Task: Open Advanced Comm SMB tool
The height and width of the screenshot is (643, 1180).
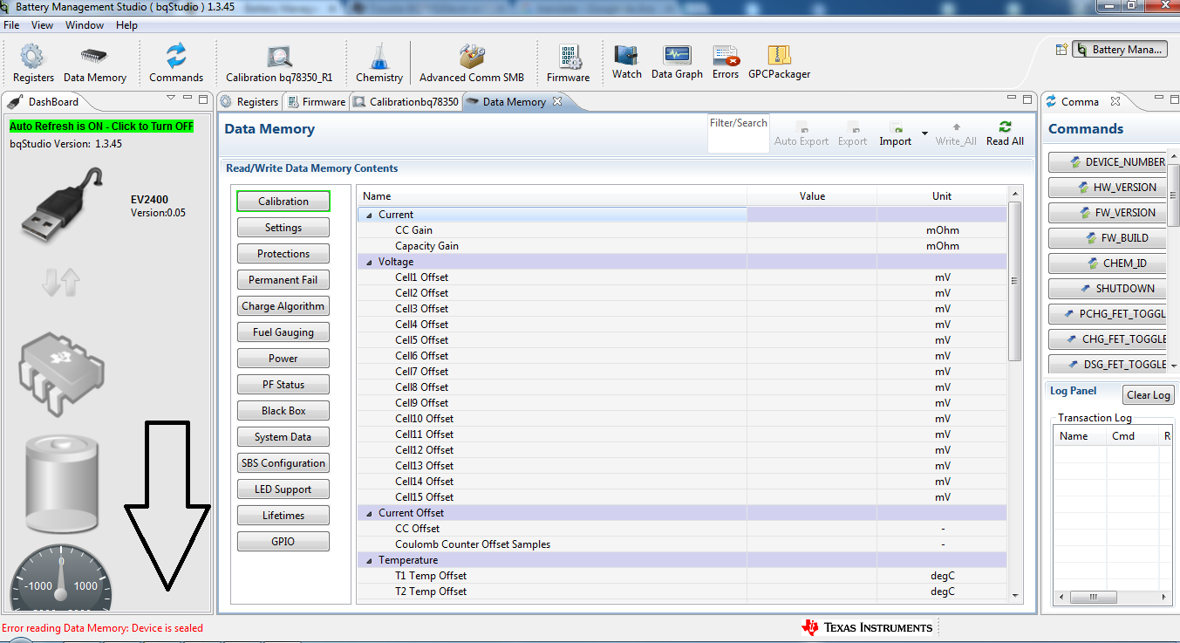Action: pyautogui.click(x=472, y=63)
